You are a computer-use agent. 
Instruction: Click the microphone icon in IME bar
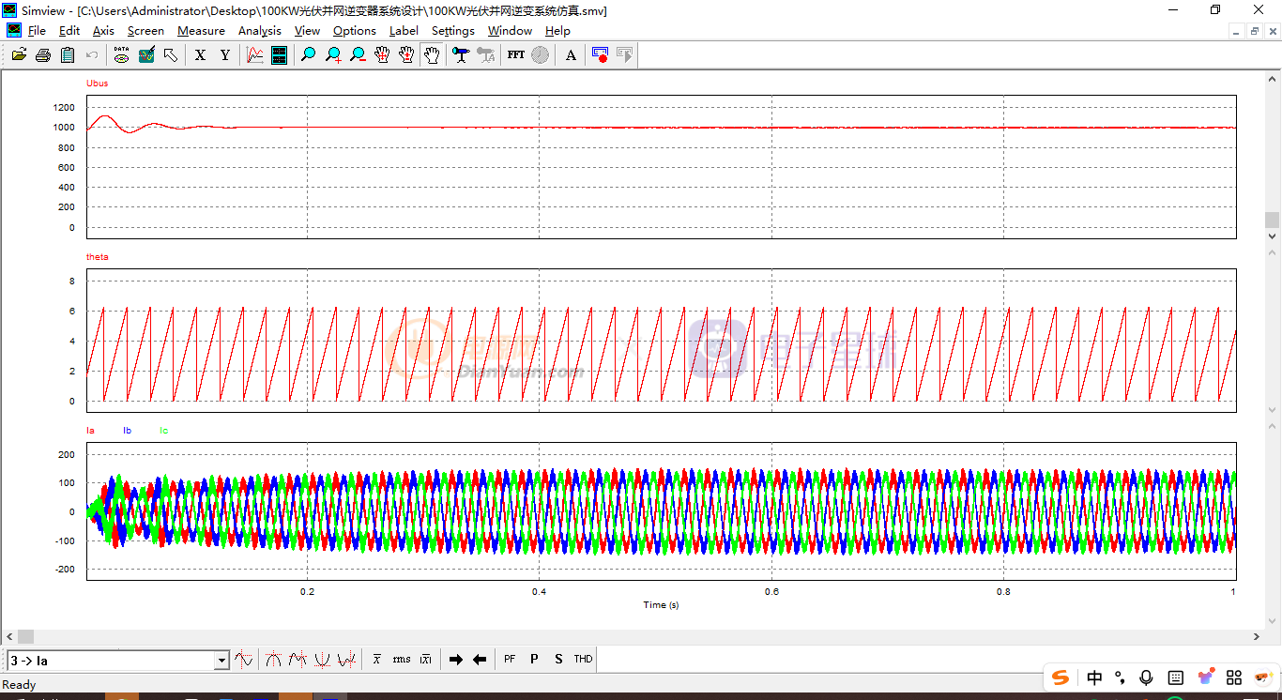[x=1146, y=677]
